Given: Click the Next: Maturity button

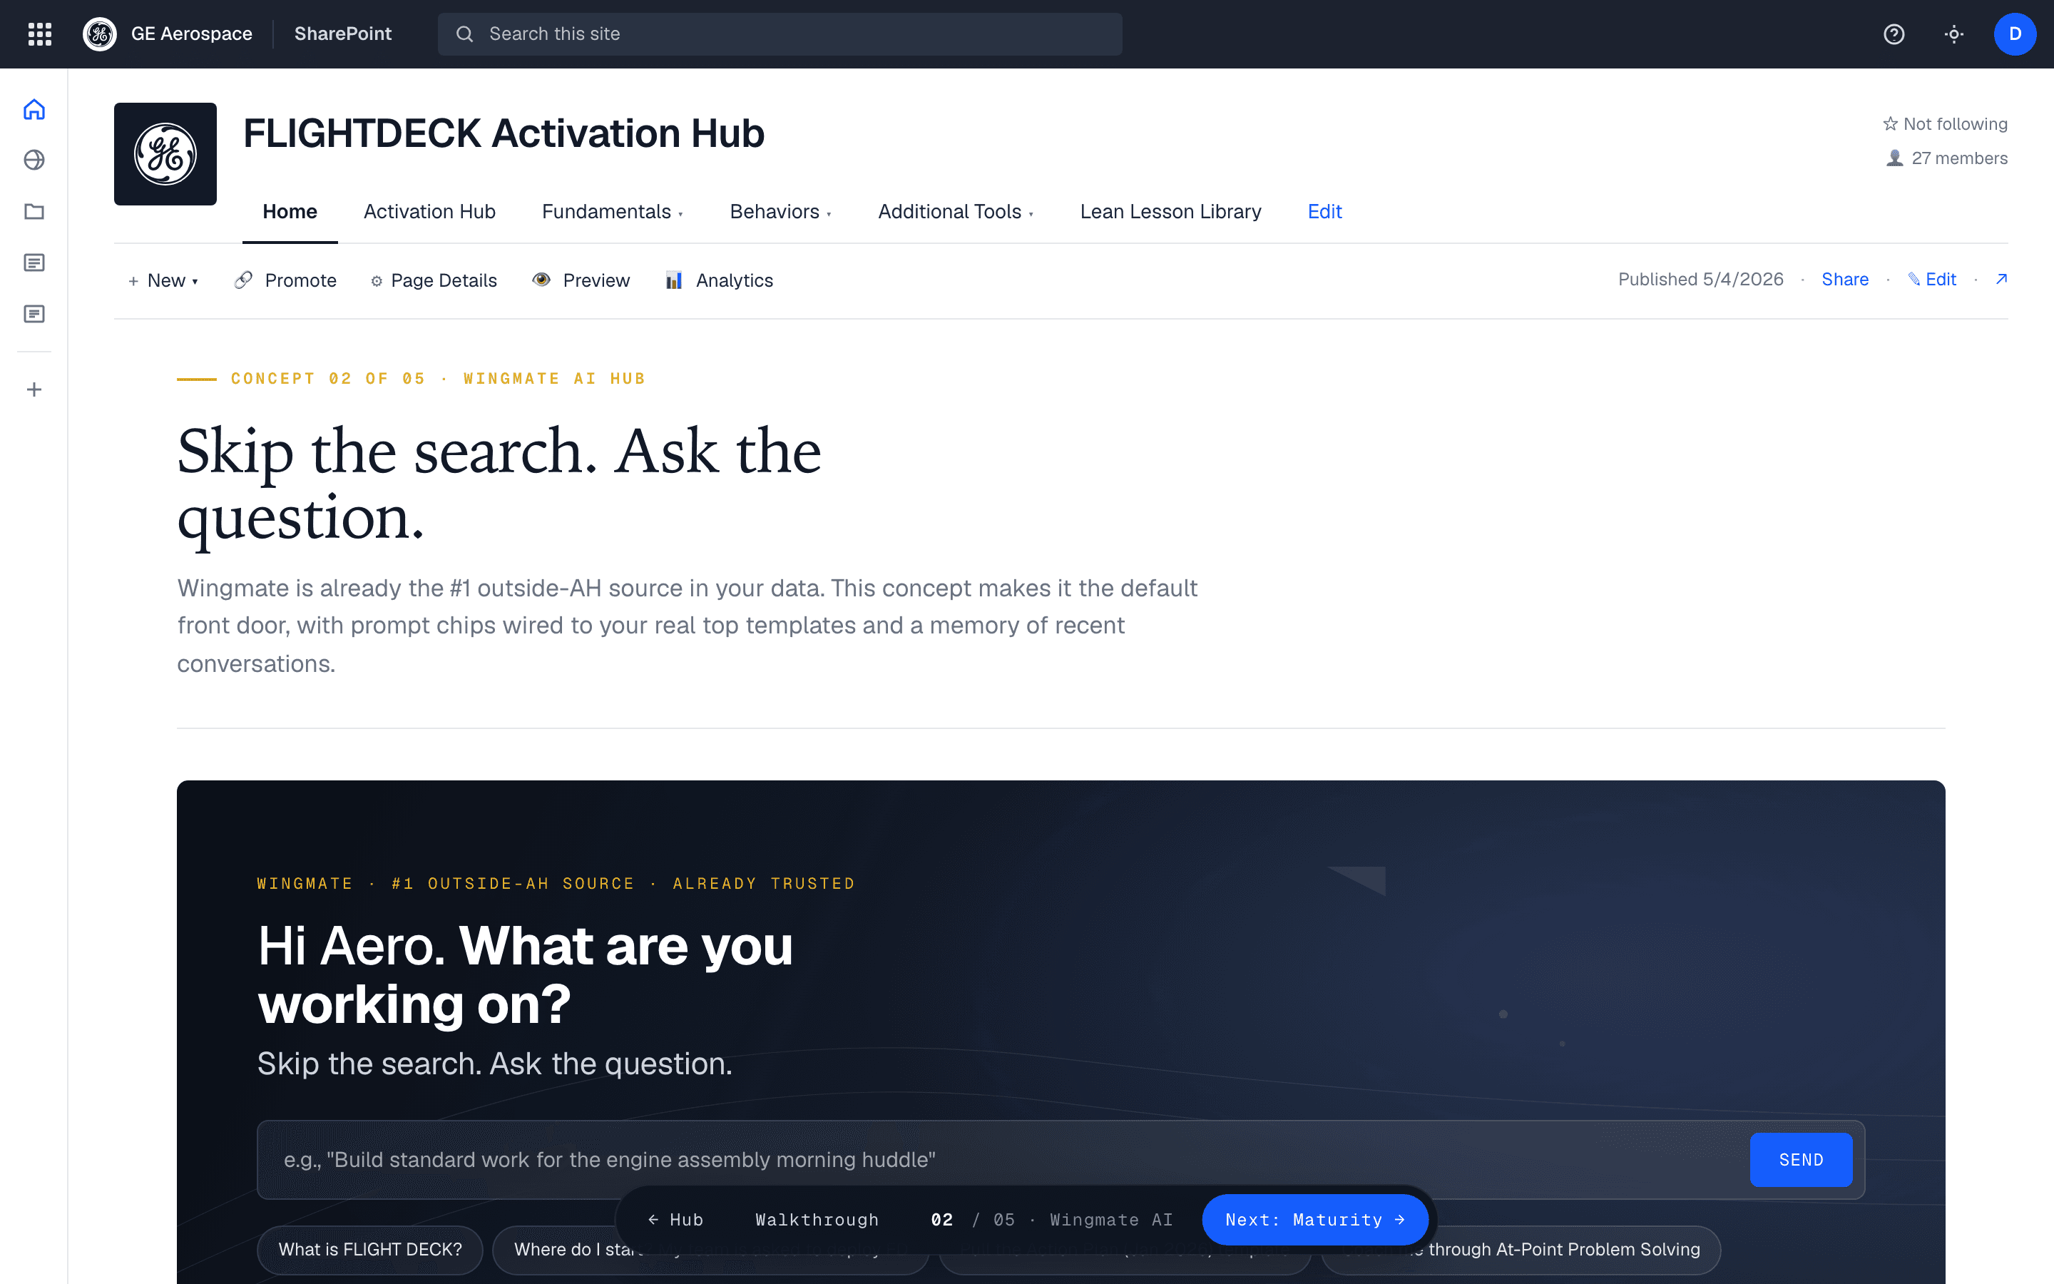Looking at the screenshot, I should (1314, 1220).
